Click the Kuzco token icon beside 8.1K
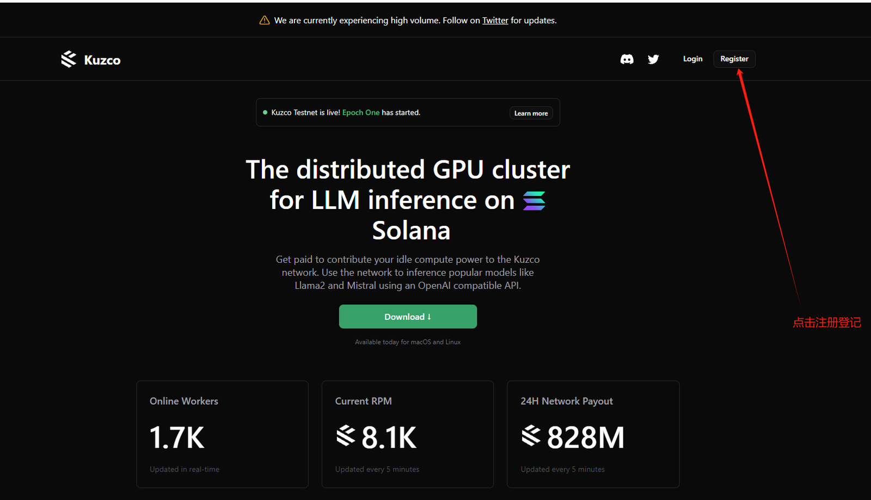 click(x=346, y=436)
